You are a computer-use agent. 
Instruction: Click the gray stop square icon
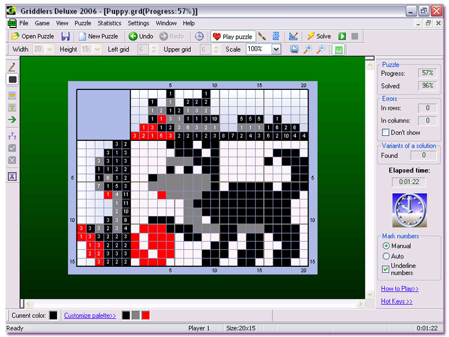coord(355,37)
